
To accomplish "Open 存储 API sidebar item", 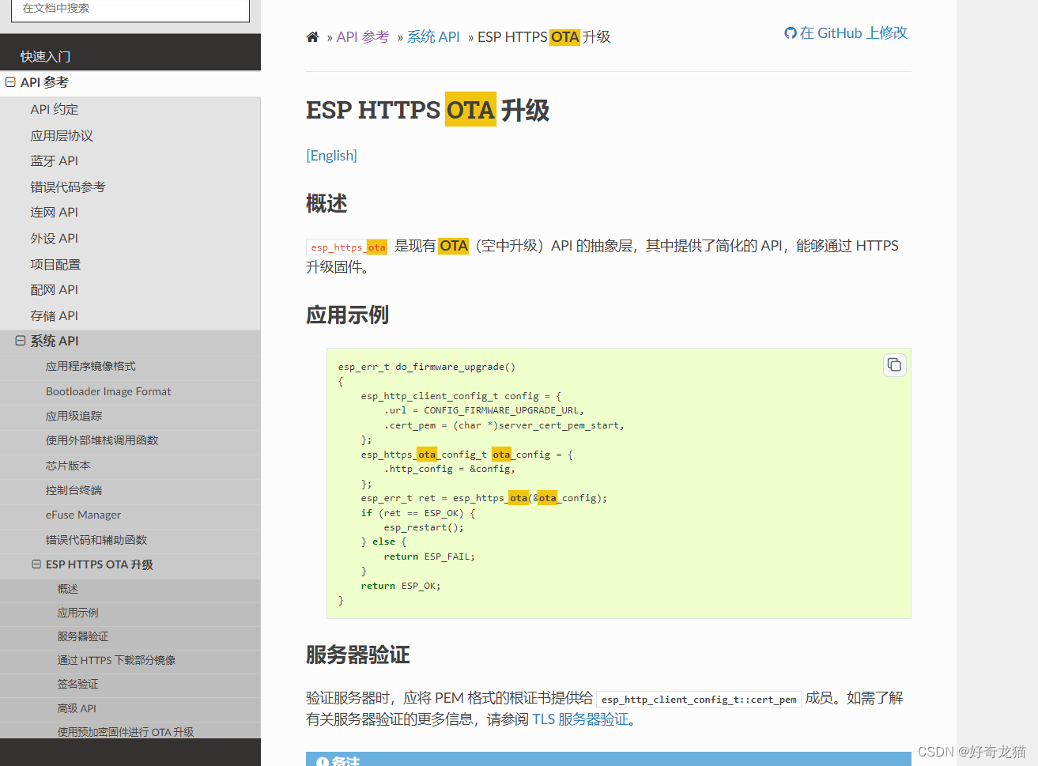I will click(x=55, y=315).
